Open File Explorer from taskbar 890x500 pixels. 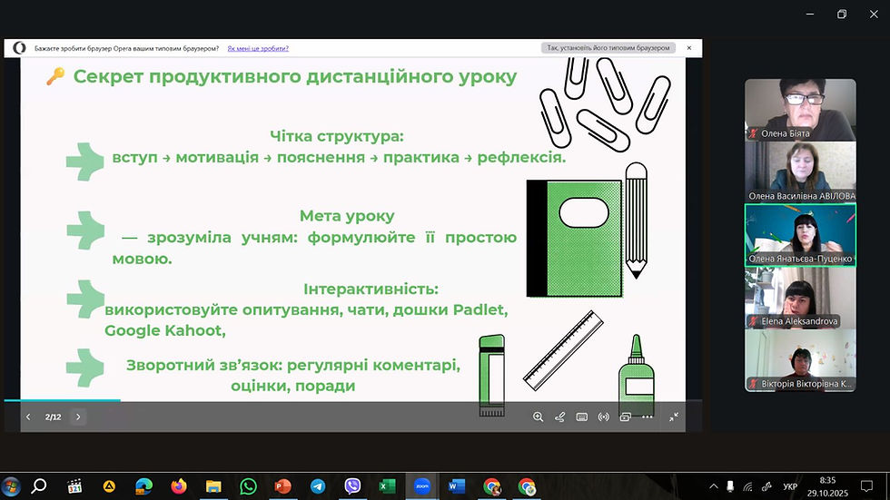pos(213,486)
